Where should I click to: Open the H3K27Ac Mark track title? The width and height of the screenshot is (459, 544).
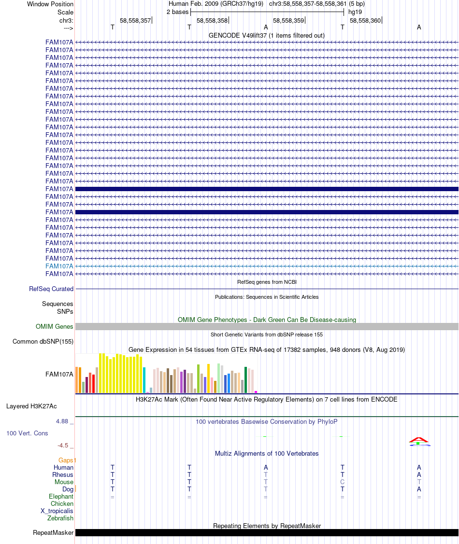pos(266,399)
